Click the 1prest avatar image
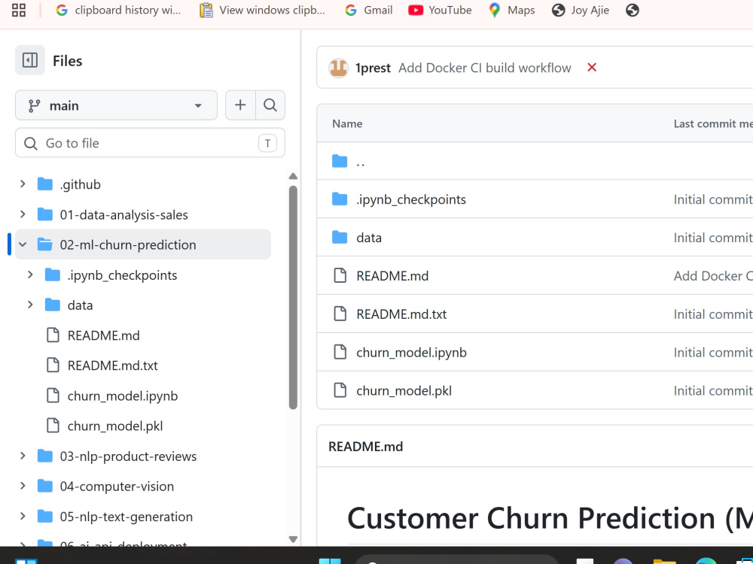 coord(338,68)
